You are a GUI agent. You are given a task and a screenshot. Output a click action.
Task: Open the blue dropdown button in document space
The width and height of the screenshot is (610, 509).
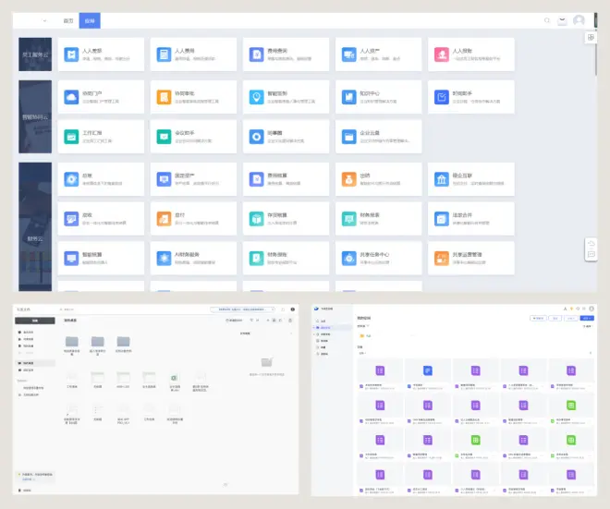[586, 318]
